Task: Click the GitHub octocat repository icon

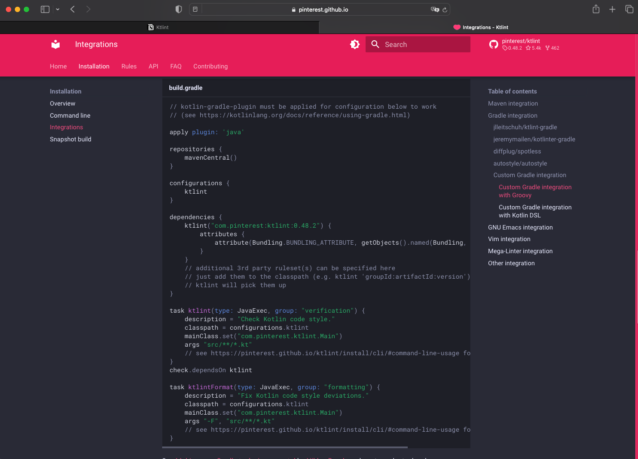Action: (494, 44)
